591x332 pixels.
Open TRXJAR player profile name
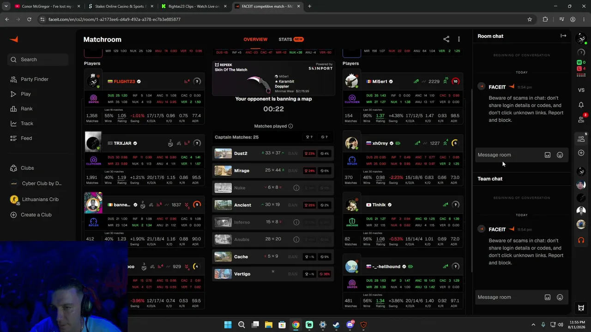point(122,143)
